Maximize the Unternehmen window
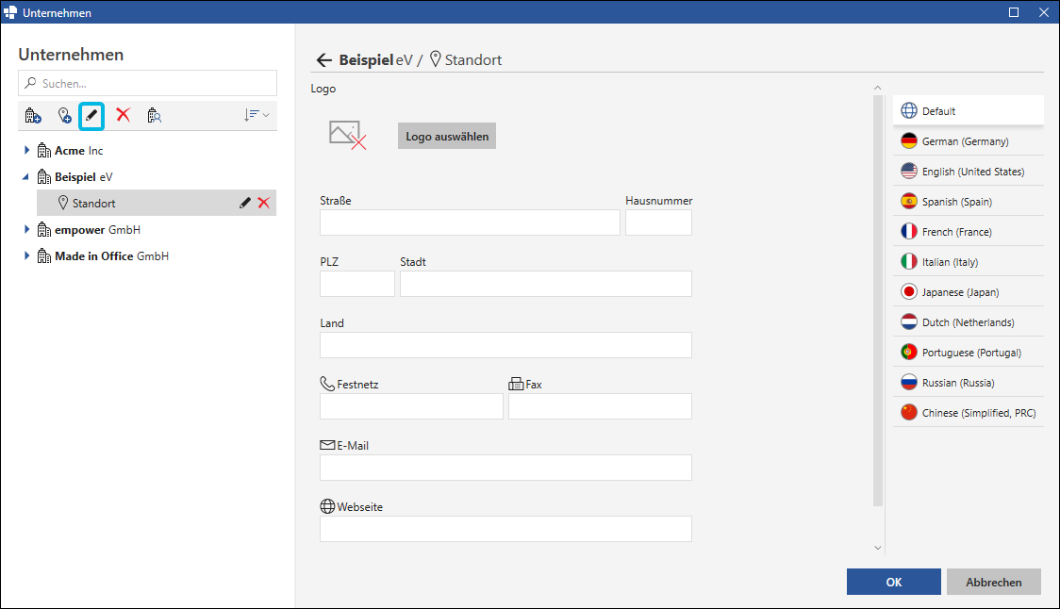 coord(1014,12)
